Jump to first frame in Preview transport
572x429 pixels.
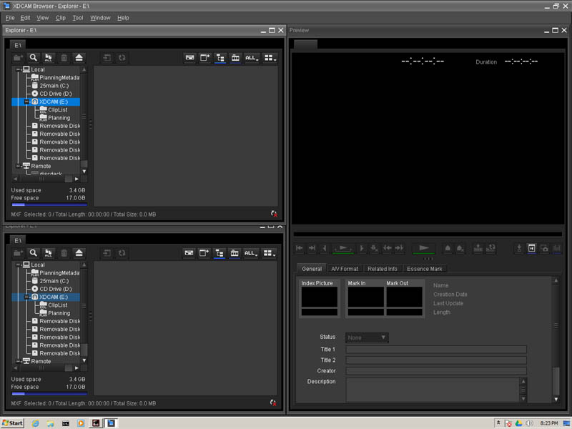pos(300,248)
